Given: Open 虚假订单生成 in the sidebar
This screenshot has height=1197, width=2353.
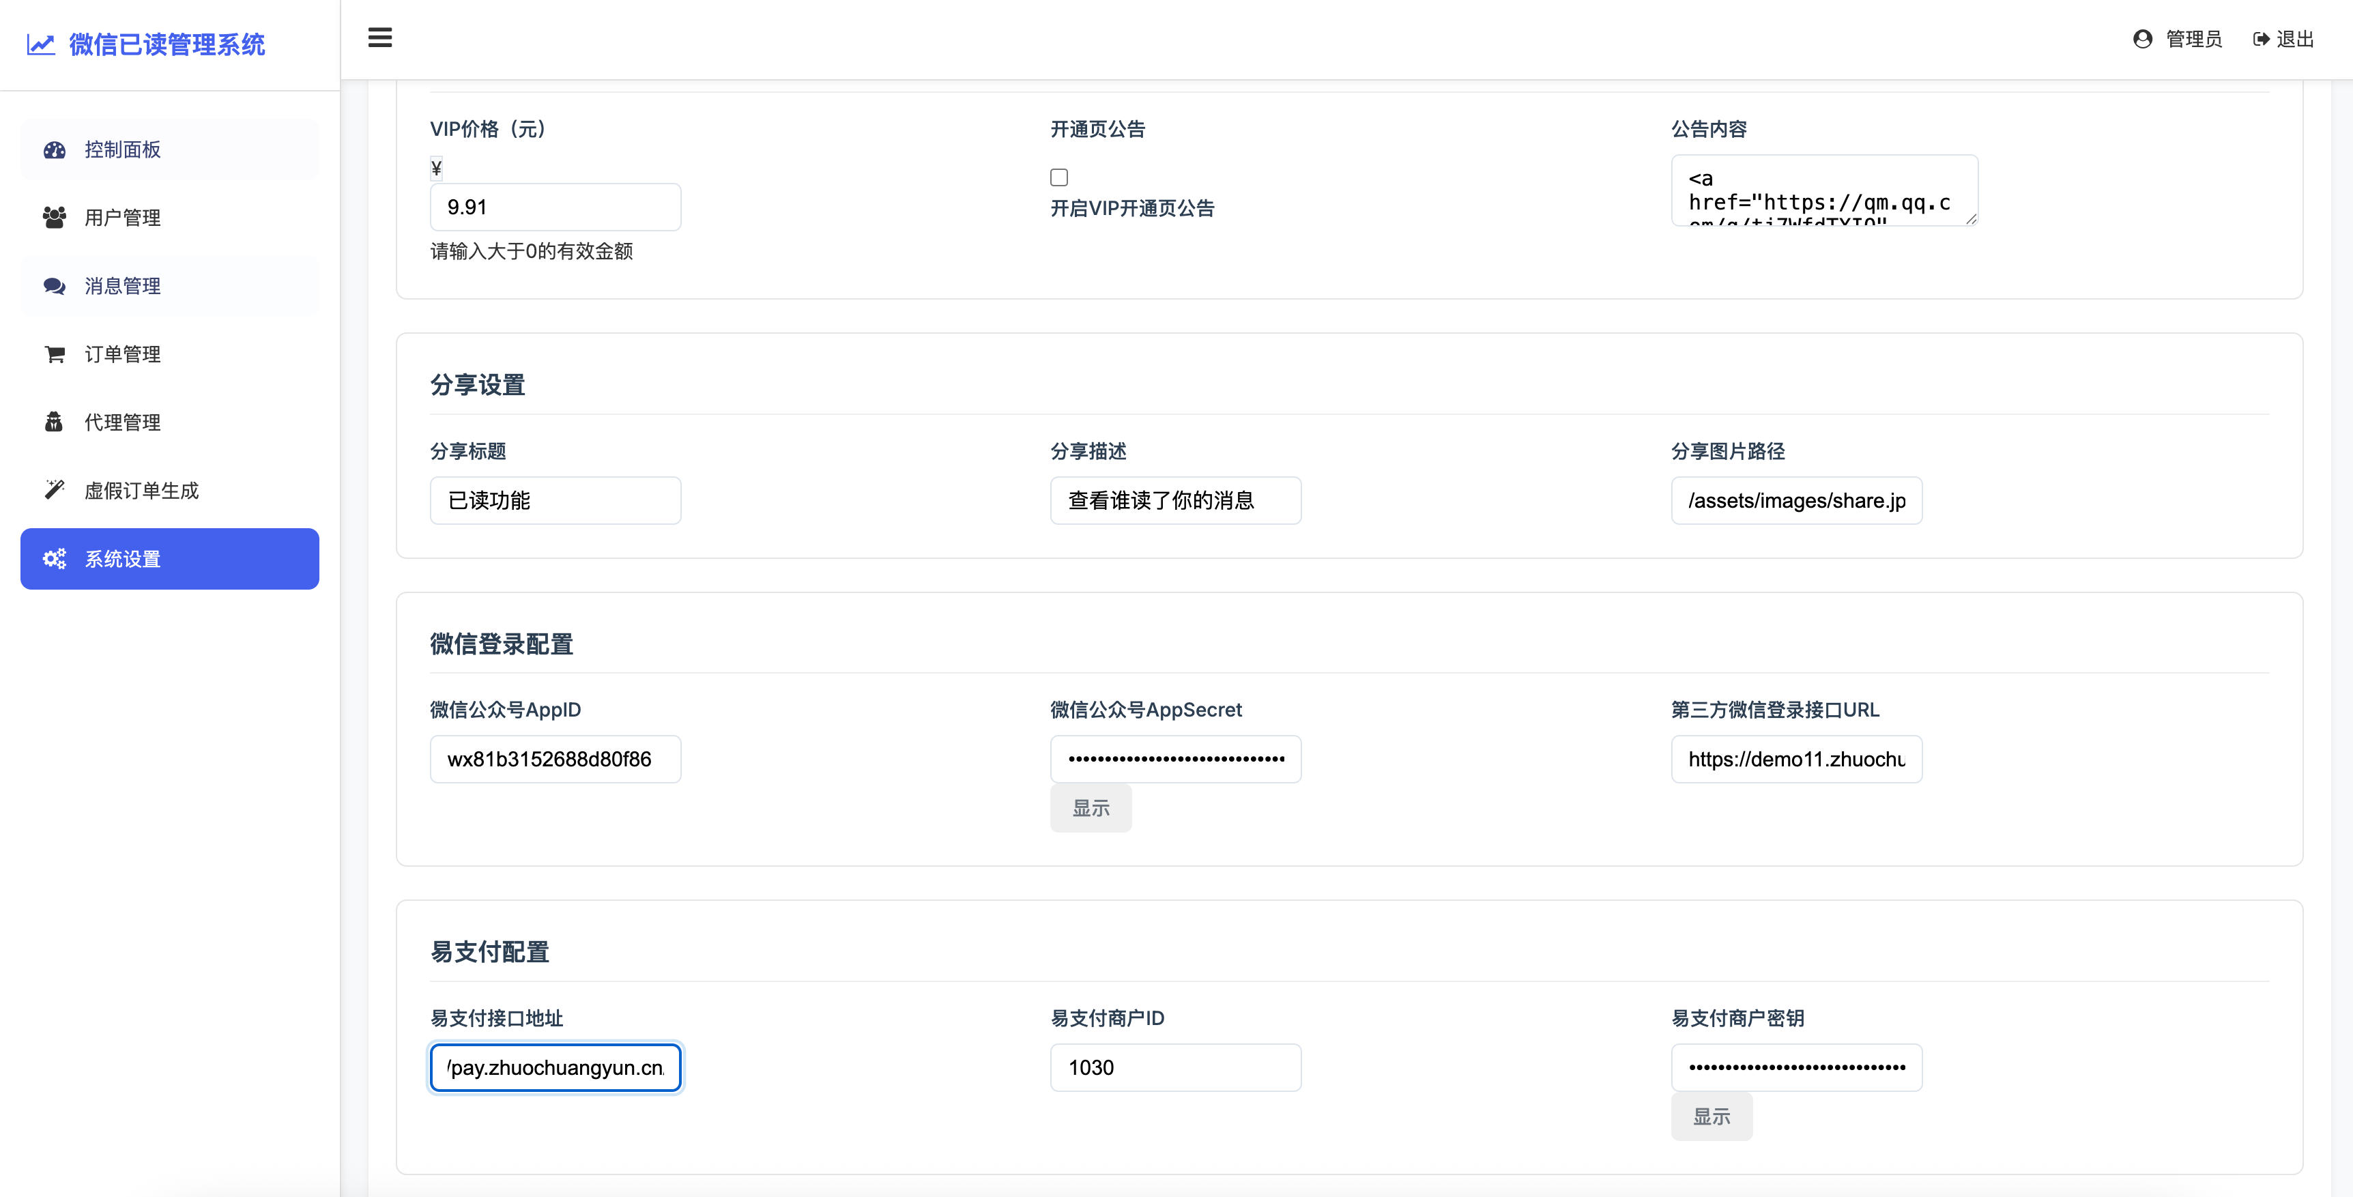Looking at the screenshot, I should coord(170,491).
